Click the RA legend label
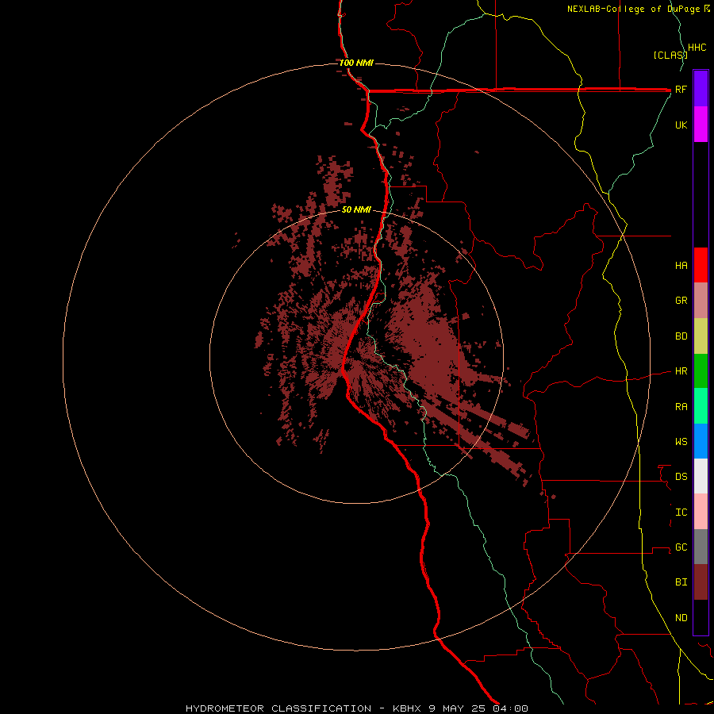Viewport: 714px width, 714px height. [681, 407]
